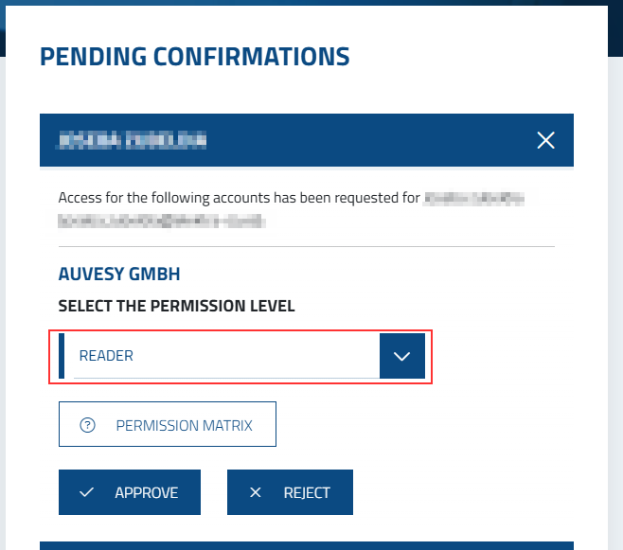The image size is (623, 550).
Task: Click the Pending Confirmations heading
Action: (194, 57)
